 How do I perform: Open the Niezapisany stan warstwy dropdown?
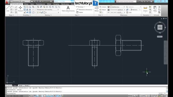(48, 10)
